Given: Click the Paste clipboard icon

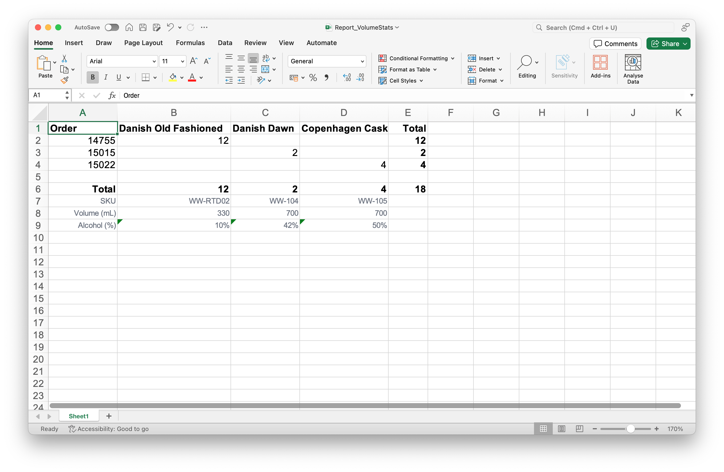Looking at the screenshot, I should pos(44,63).
